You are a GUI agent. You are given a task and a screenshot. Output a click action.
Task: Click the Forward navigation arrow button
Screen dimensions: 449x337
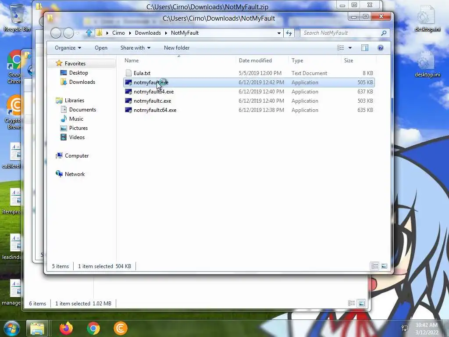68,33
